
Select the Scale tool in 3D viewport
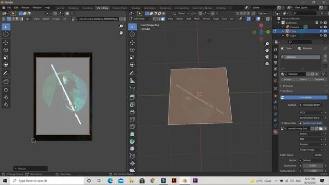click(x=132, y=57)
